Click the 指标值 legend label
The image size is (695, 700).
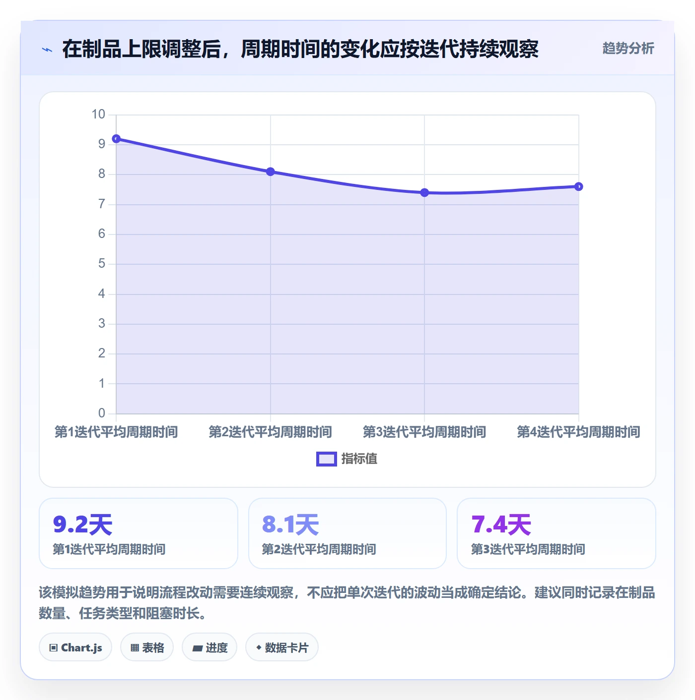coord(359,459)
